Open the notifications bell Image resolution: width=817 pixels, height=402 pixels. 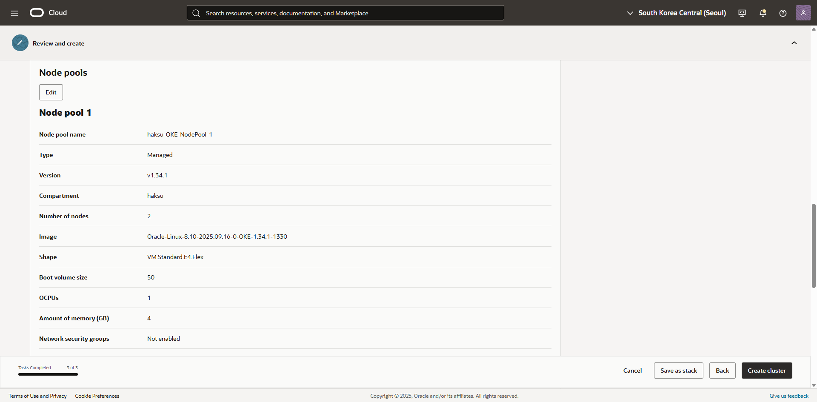[763, 13]
